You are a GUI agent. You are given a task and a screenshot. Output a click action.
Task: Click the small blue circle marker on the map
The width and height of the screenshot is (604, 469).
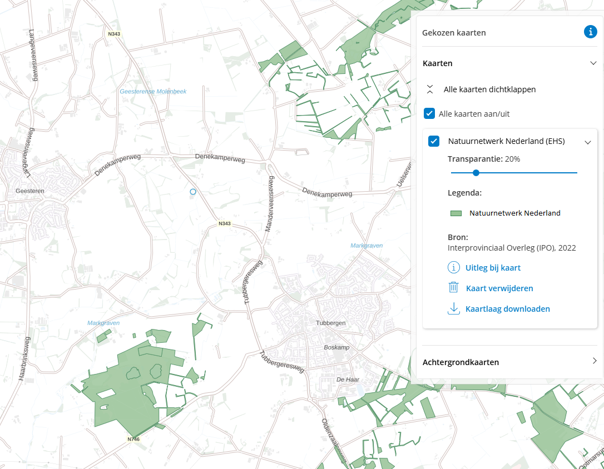193,192
